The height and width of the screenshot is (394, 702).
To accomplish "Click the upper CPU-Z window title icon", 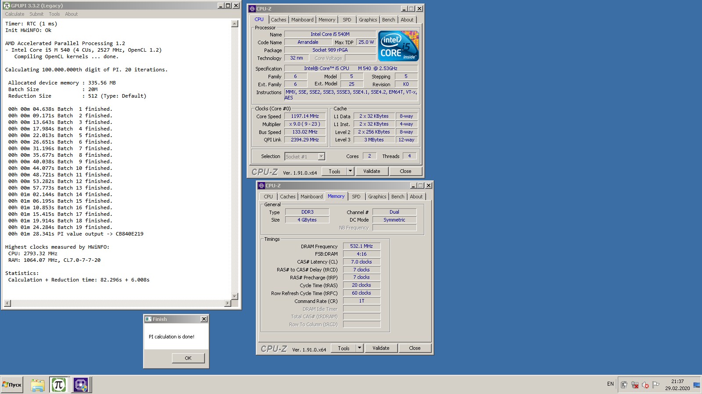I will tap(252, 9).
